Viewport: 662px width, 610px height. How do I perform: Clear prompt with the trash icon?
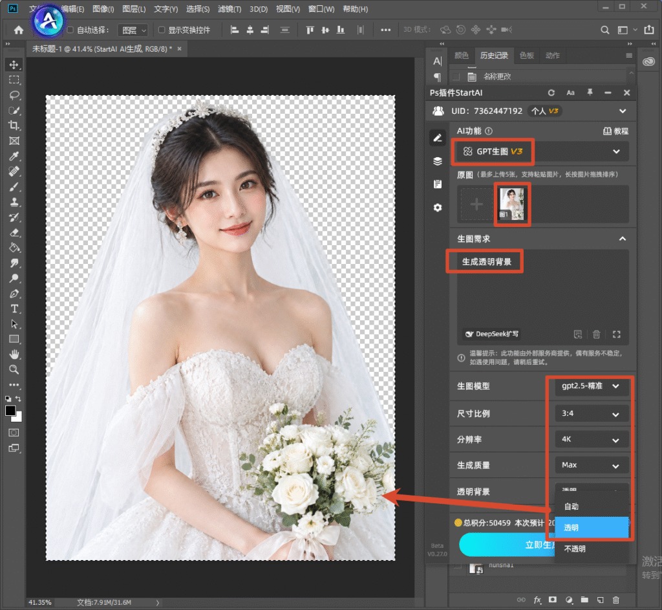tap(596, 334)
